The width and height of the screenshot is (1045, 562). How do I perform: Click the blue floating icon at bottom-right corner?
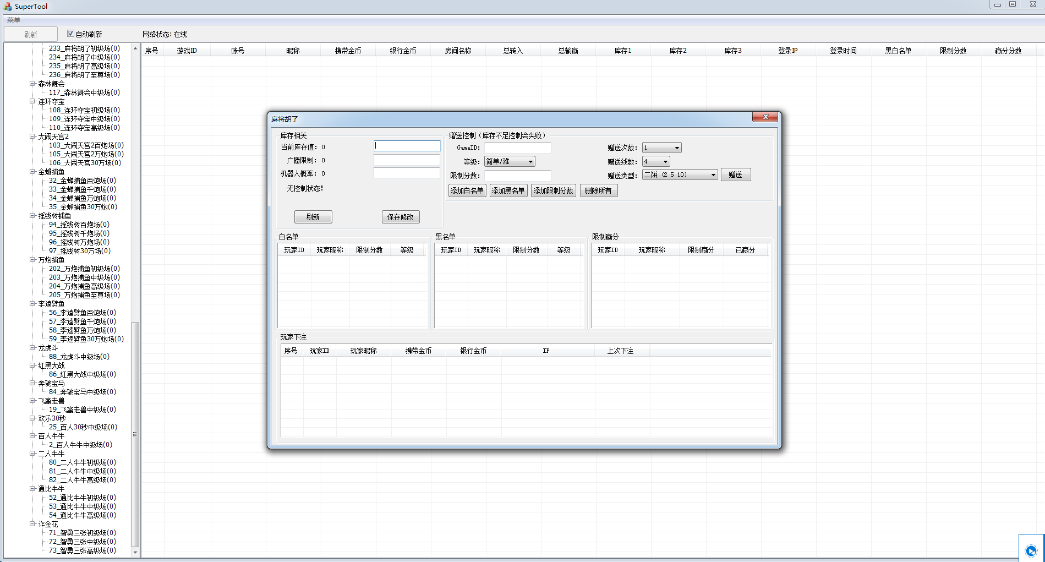(1031, 550)
